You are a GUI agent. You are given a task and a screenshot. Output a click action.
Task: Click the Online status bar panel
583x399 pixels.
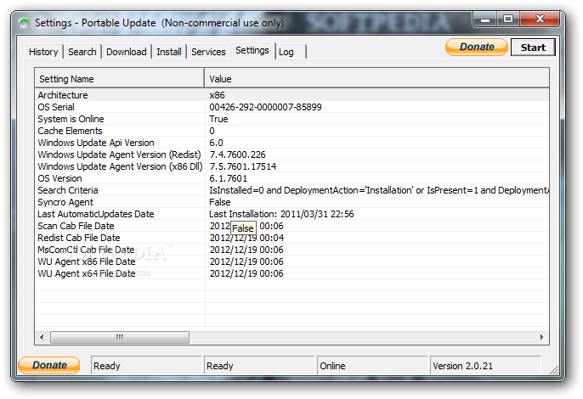click(372, 366)
